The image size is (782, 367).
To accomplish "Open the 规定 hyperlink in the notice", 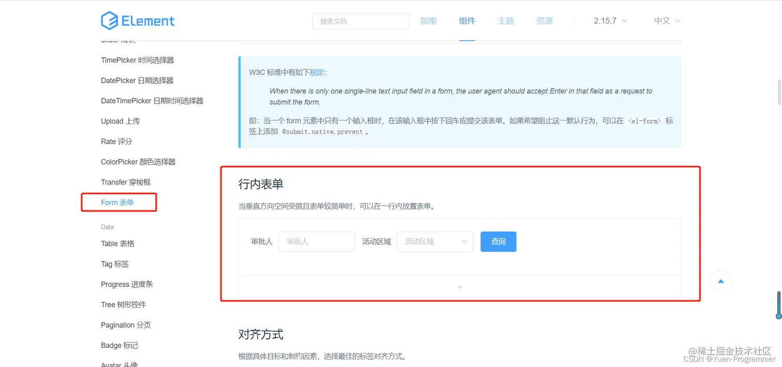I will 318,72.
